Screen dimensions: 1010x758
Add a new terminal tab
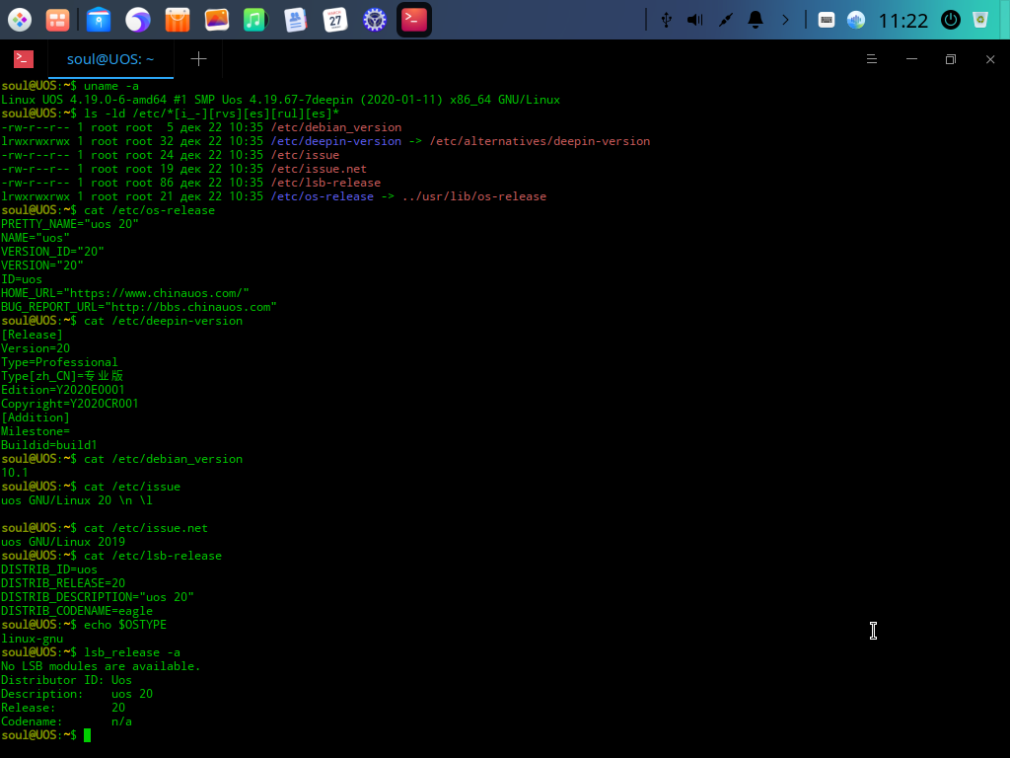[x=198, y=59]
